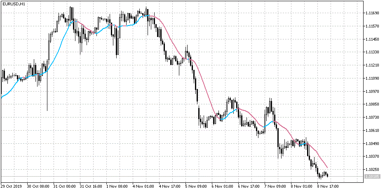Click the EURUSD,H1 chart title label
The width and height of the screenshot is (385, 191).
(13, 4)
